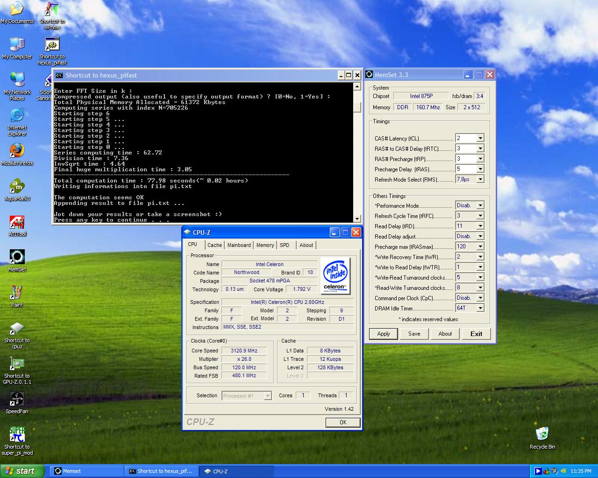Image resolution: width=598 pixels, height=478 pixels.
Task: Open the My Computer desktop icon
Action: point(17,48)
